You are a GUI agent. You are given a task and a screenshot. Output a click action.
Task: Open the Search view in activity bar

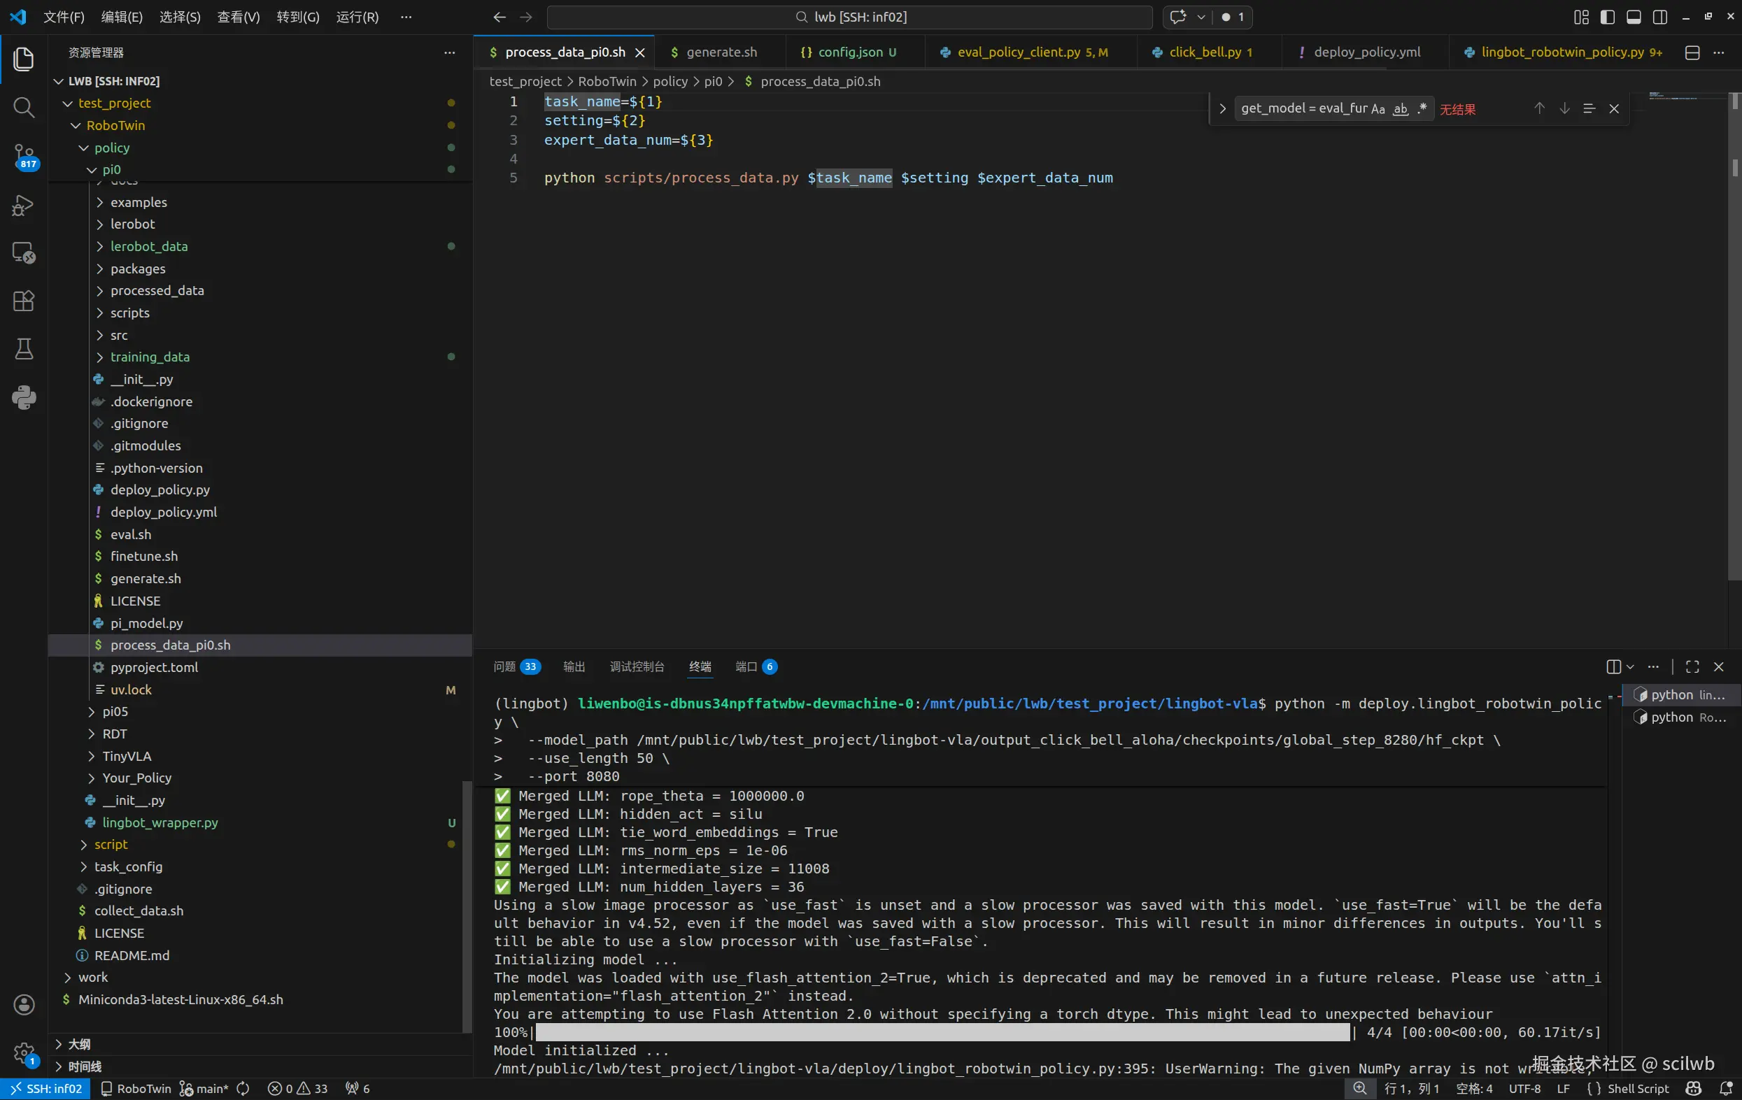24,108
